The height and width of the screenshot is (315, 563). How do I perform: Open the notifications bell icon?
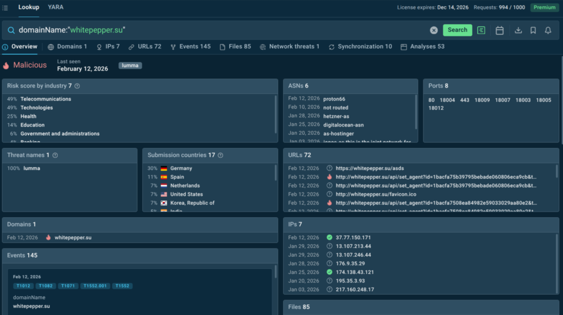pos(548,30)
